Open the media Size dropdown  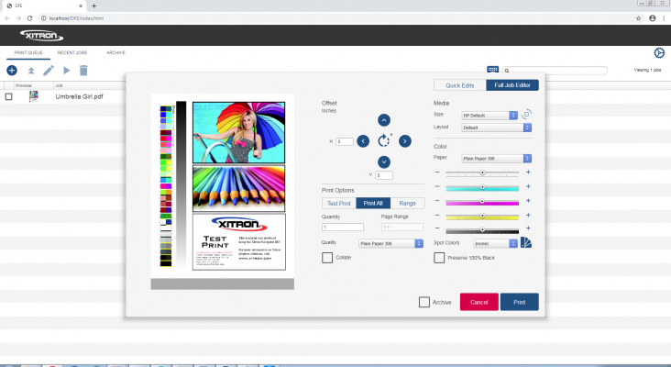[x=490, y=116]
